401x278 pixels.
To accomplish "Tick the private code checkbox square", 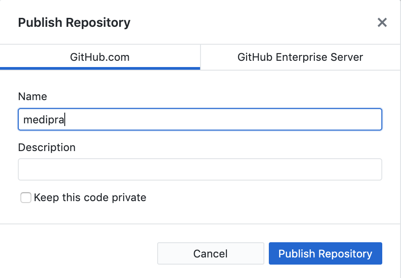I will coord(26,198).
